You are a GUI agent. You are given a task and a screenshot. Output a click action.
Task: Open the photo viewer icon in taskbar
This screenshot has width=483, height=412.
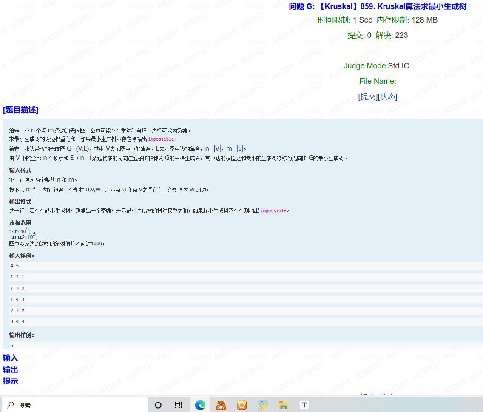[x=263, y=405]
